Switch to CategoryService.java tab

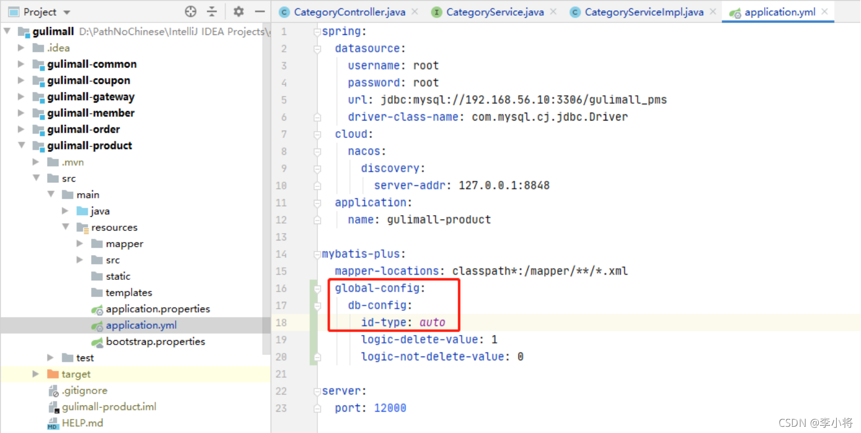click(x=495, y=12)
